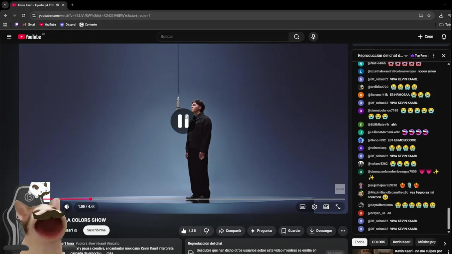Screen dimensions: 452x254
Task: Open the player settings gear
Action: (x=314, y=207)
